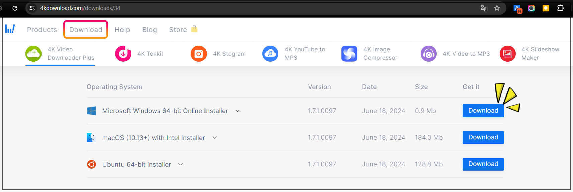The height and width of the screenshot is (192, 573).
Task: Click the Windows logo icon
Action: 91,111
